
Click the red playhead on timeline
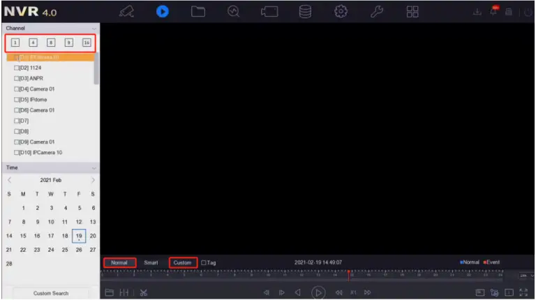tap(348, 276)
